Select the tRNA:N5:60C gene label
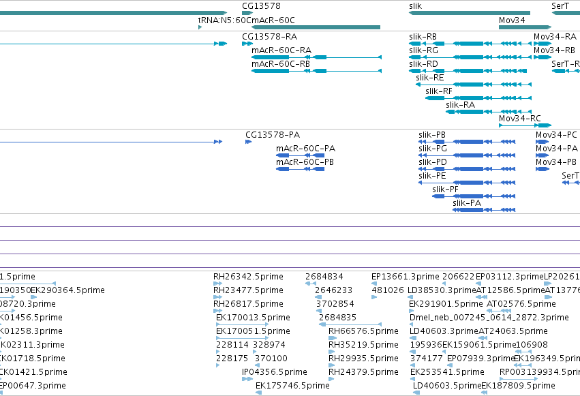Viewport: 580px width, 396px height. click(224, 20)
